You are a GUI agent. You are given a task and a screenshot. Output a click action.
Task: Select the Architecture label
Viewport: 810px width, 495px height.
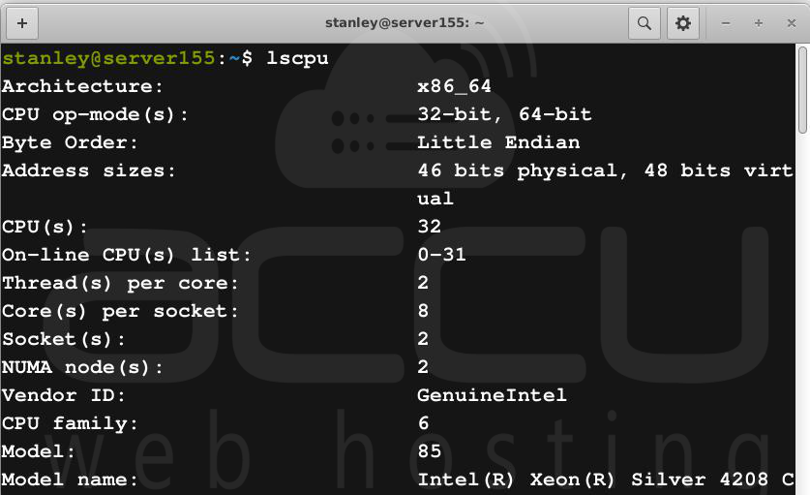[x=82, y=86]
